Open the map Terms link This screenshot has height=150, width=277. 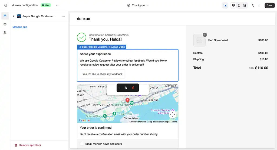tap(174, 122)
